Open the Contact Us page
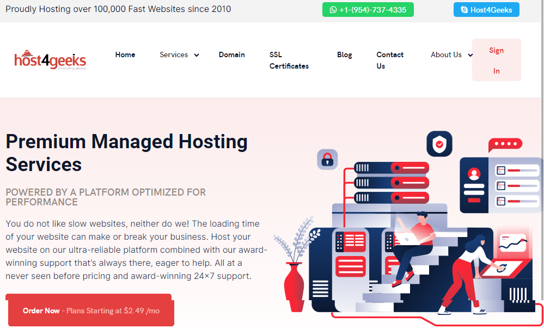 click(x=390, y=60)
